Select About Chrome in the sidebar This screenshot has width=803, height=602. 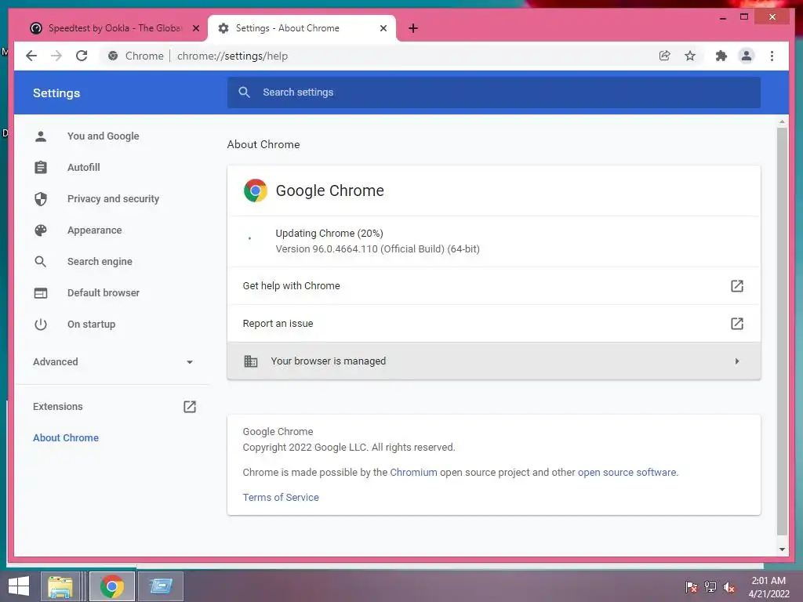coord(66,437)
